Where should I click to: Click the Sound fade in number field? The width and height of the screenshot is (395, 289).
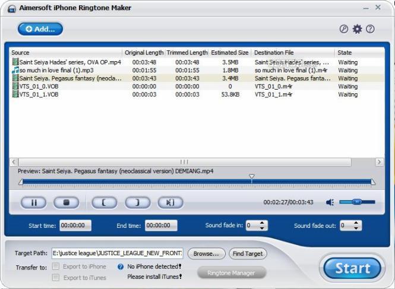[x=252, y=226]
